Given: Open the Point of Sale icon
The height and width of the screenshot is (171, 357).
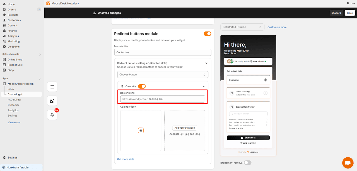Looking at the screenshot, I should pos(4,65).
